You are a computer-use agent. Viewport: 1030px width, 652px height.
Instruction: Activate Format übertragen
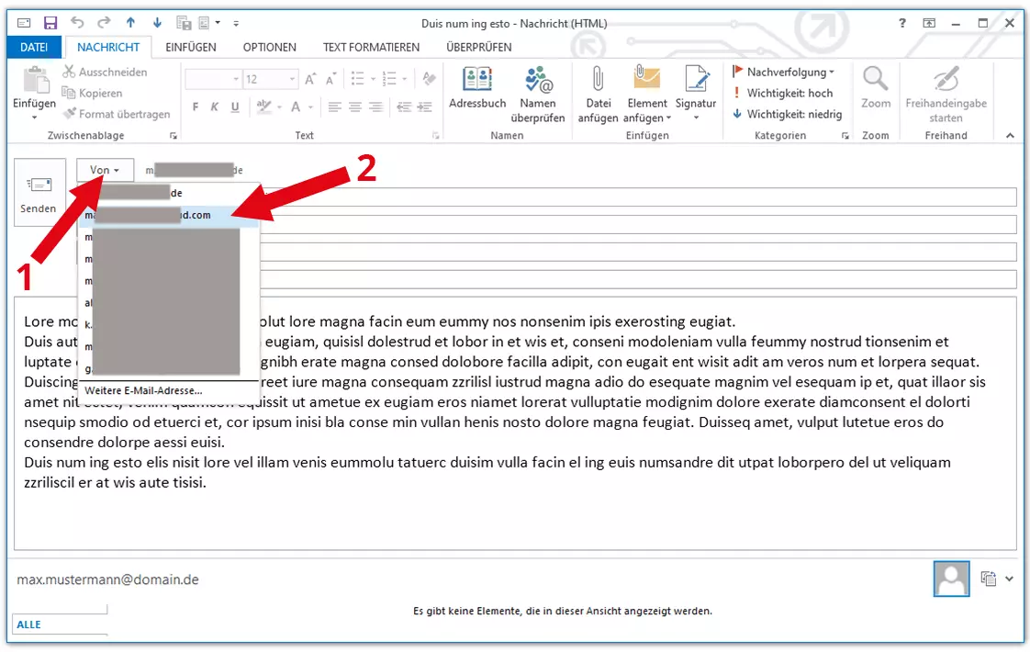pyautogui.click(x=118, y=114)
